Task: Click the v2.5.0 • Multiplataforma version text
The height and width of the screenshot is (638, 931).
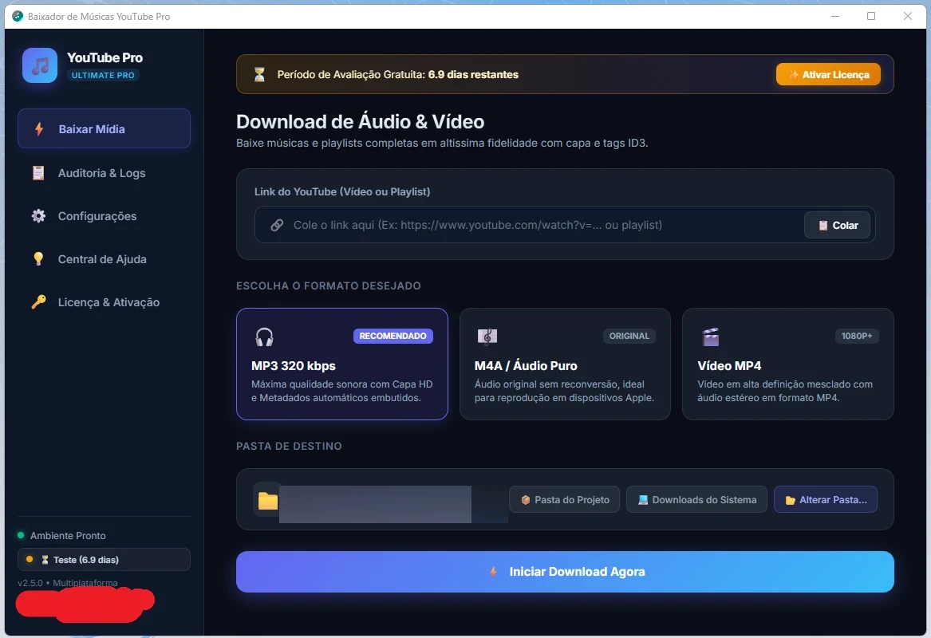Action: pyautogui.click(x=68, y=583)
